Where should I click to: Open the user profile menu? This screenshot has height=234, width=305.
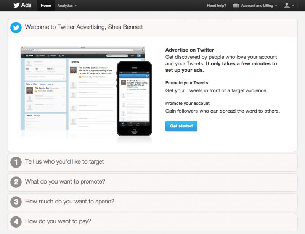pos(289,5)
